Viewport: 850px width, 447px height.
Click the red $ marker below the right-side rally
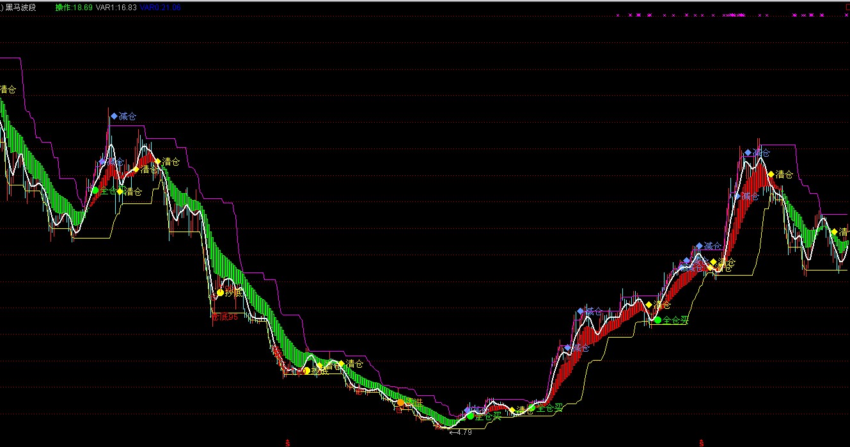(702, 443)
